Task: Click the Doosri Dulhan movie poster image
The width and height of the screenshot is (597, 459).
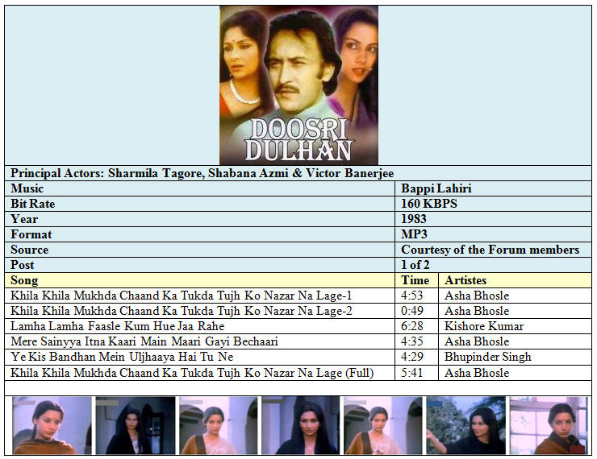Action: click(x=298, y=85)
